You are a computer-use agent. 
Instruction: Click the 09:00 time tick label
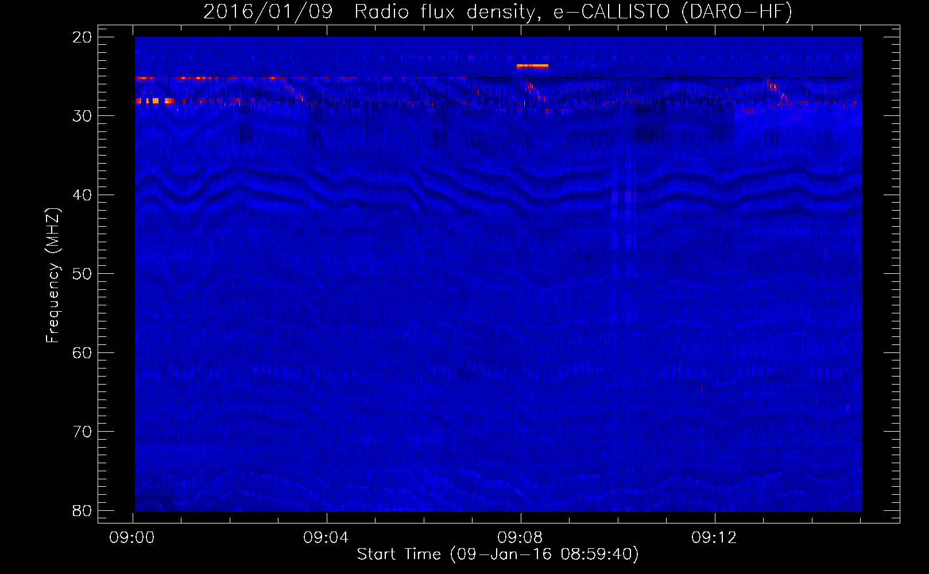132,537
